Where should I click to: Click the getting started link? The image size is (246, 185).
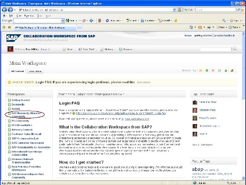[x=203, y=36]
